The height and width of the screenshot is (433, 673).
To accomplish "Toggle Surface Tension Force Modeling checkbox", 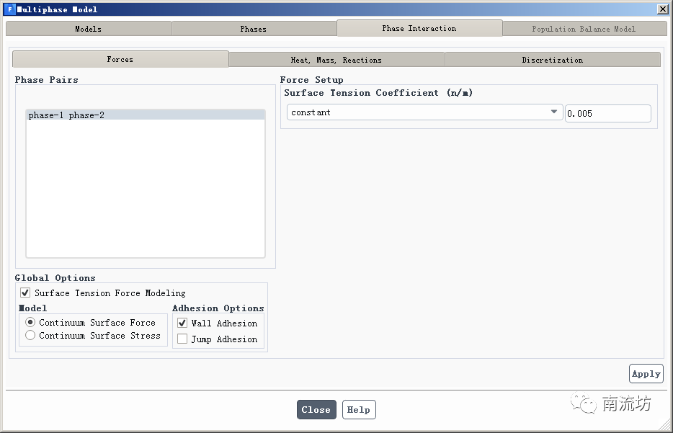I will point(26,293).
